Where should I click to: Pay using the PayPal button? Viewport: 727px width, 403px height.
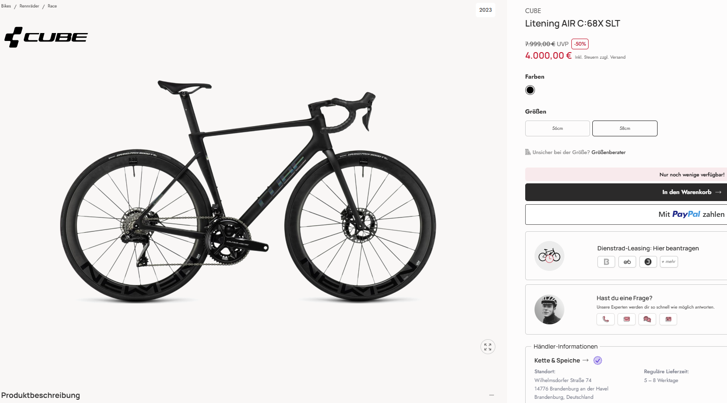coord(625,215)
